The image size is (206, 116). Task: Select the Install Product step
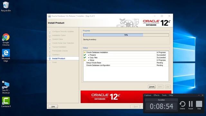tap(59, 59)
